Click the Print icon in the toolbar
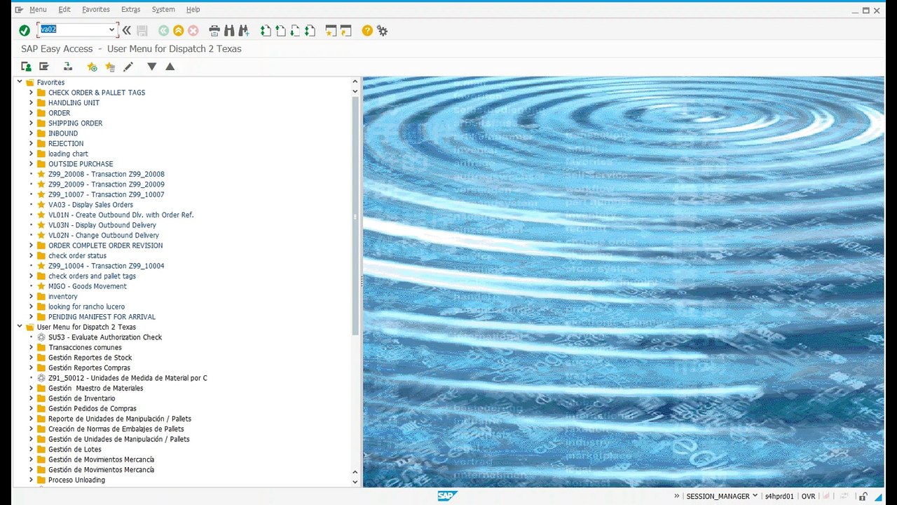The width and height of the screenshot is (897, 505). (214, 30)
